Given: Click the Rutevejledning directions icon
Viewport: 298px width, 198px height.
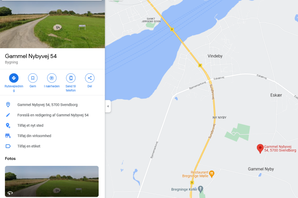Looking at the screenshot, I should point(14,78).
